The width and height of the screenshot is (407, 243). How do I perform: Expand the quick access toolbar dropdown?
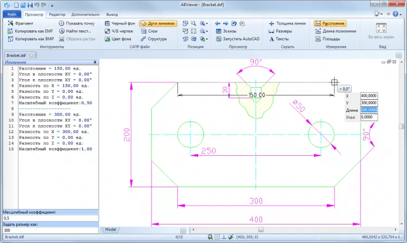coord(52,5)
